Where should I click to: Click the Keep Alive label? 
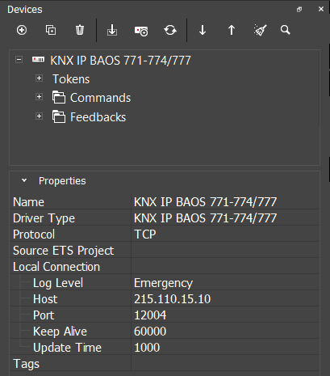60,332
